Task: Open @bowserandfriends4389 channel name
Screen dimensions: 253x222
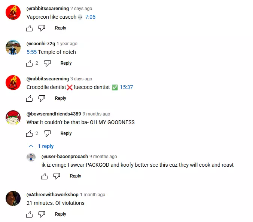Action: [54, 114]
